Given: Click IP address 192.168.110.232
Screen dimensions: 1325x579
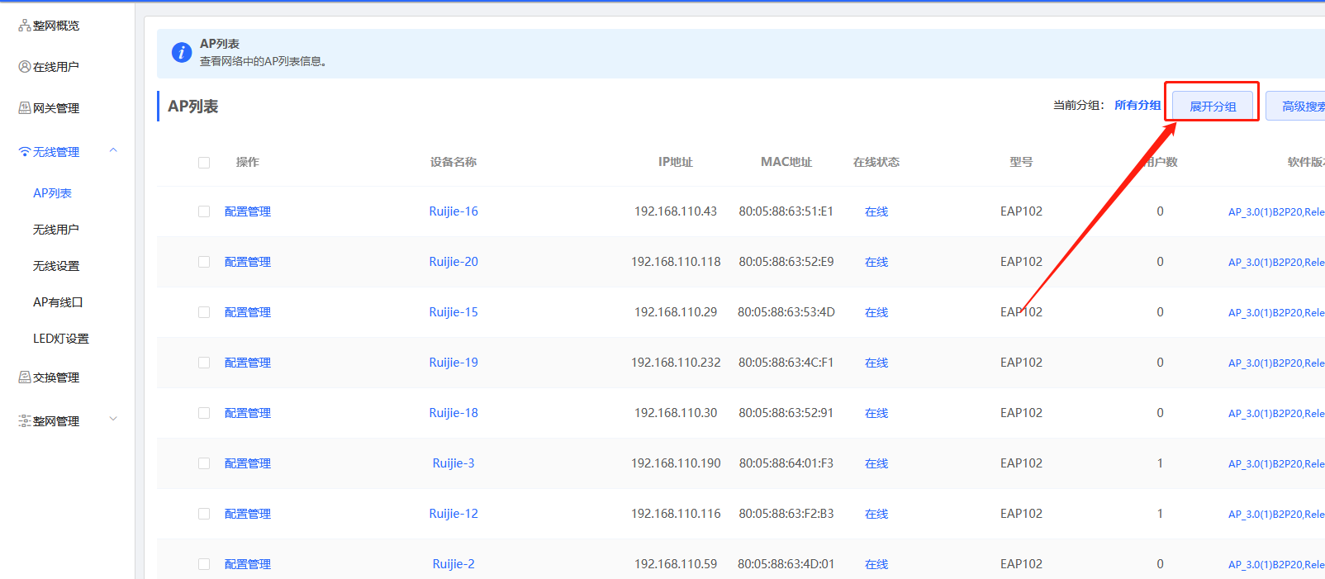Looking at the screenshot, I should tap(676, 363).
